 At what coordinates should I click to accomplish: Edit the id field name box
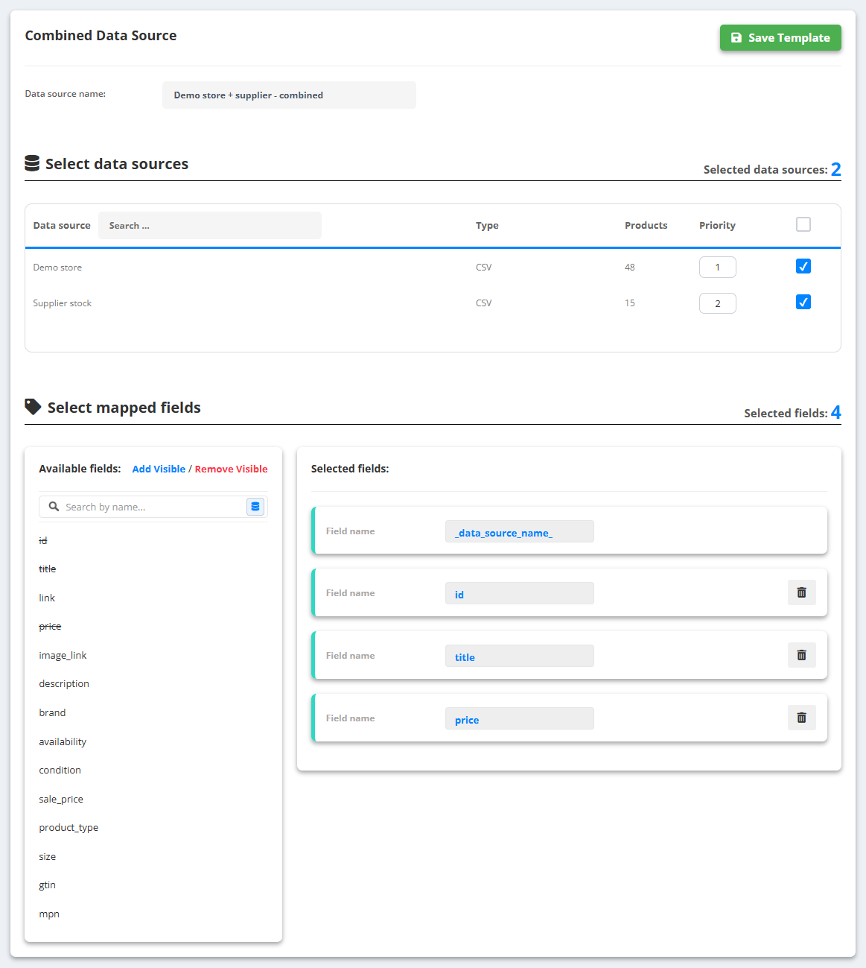pyautogui.click(x=520, y=593)
